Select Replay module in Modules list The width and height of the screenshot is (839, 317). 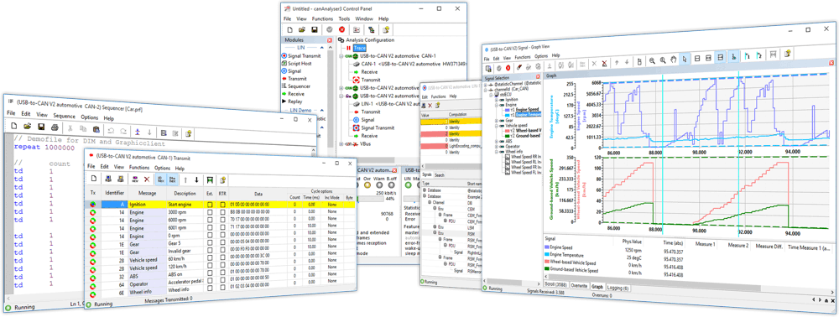click(292, 101)
